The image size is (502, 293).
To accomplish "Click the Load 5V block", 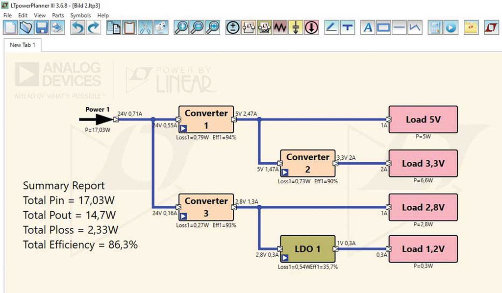I will [x=423, y=120].
